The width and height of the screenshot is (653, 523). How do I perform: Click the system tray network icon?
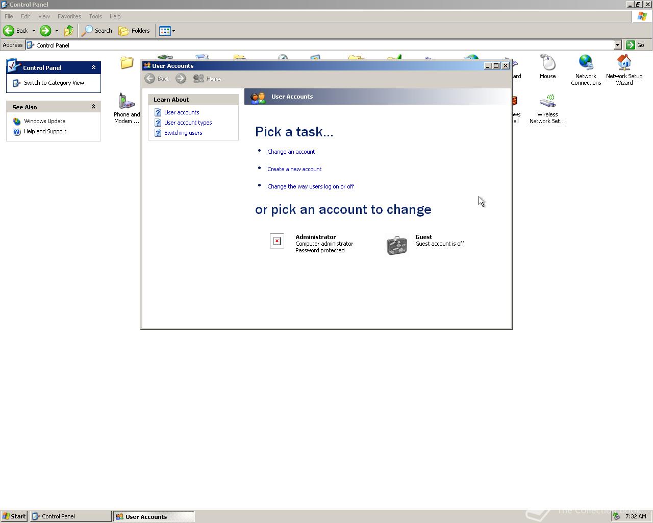click(616, 516)
